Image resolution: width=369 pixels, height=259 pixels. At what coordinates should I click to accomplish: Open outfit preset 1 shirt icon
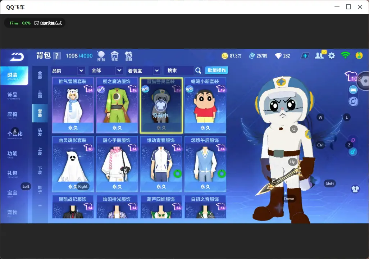(x=355, y=189)
